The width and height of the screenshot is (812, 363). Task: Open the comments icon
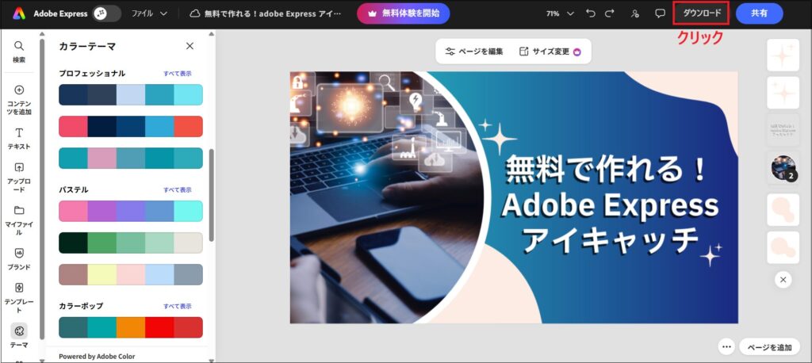tap(660, 13)
